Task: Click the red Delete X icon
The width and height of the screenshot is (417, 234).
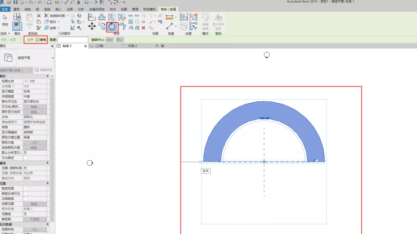Action: [x=143, y=27]
